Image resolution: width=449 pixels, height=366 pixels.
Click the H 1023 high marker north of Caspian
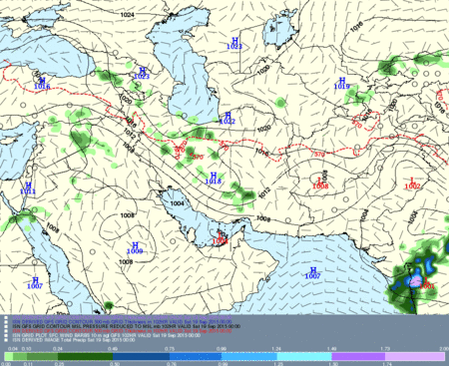234,44
